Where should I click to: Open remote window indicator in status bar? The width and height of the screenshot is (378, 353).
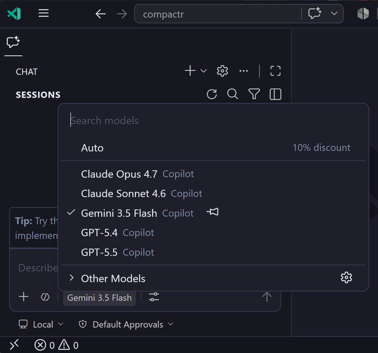pos(14,345)
